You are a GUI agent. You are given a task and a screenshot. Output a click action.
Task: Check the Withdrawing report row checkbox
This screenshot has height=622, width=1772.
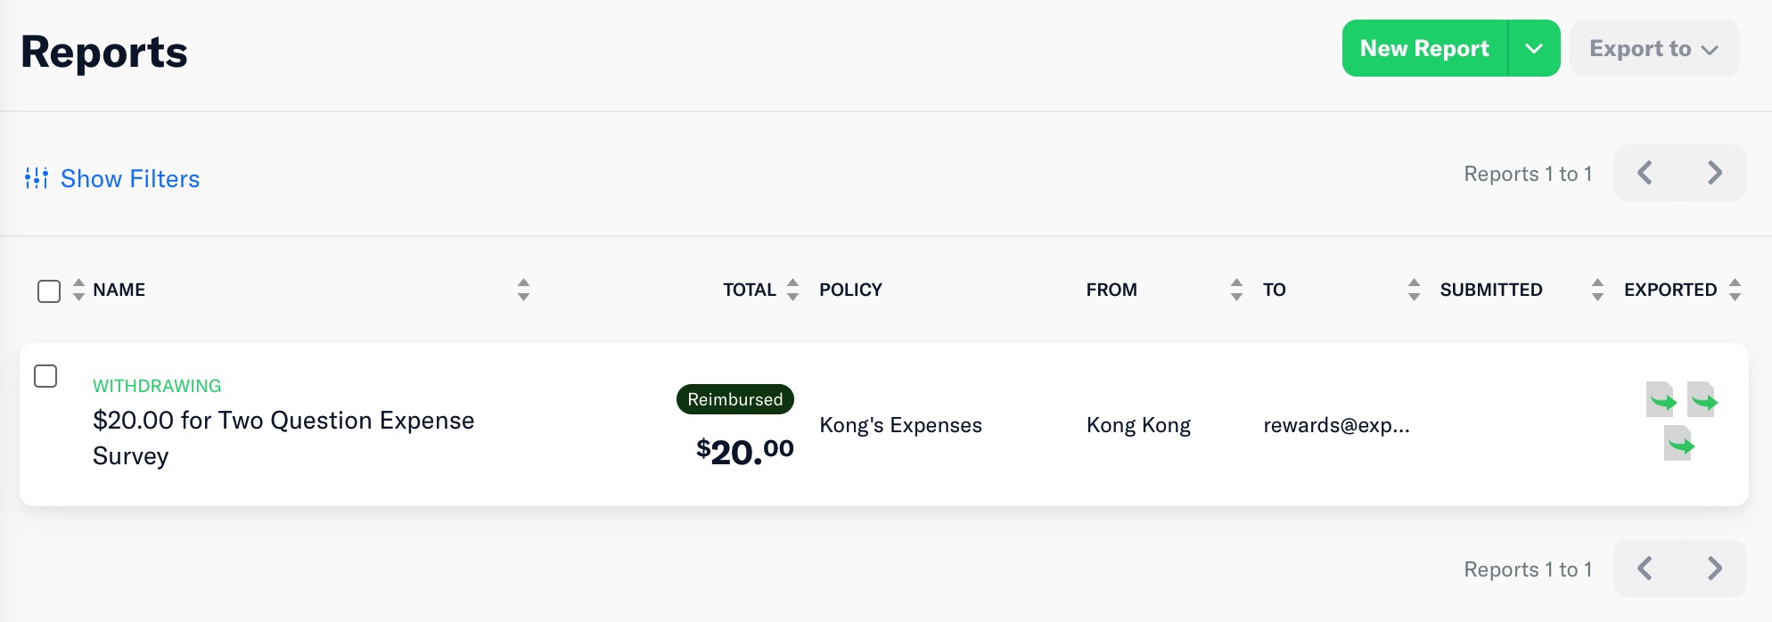pyautogui.click(x=45, y=377)
